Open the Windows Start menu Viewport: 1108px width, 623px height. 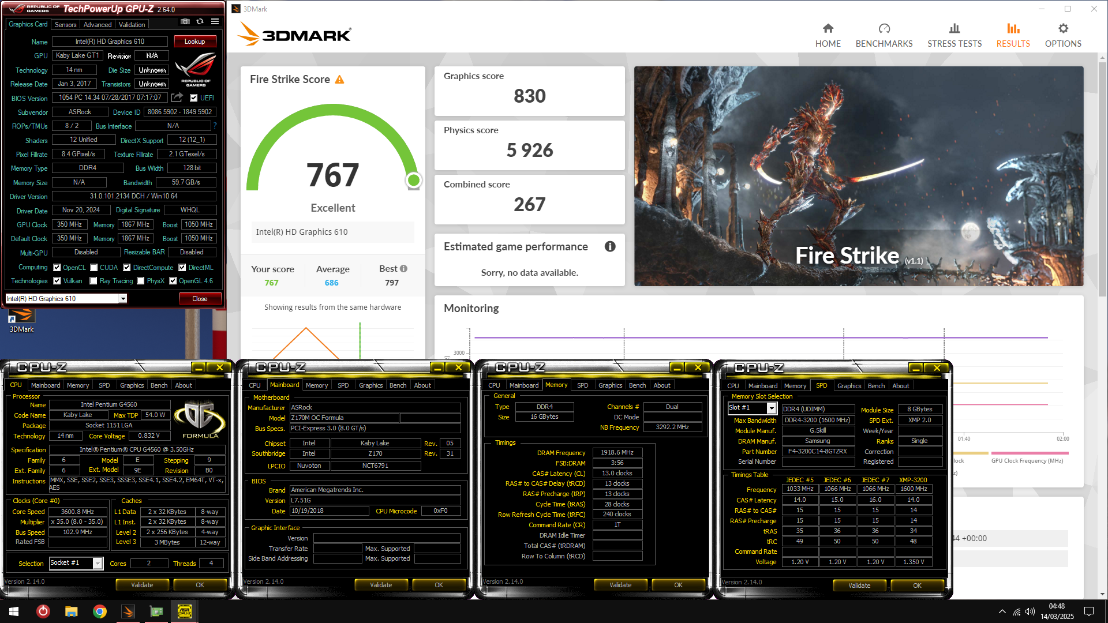(14, 611)
